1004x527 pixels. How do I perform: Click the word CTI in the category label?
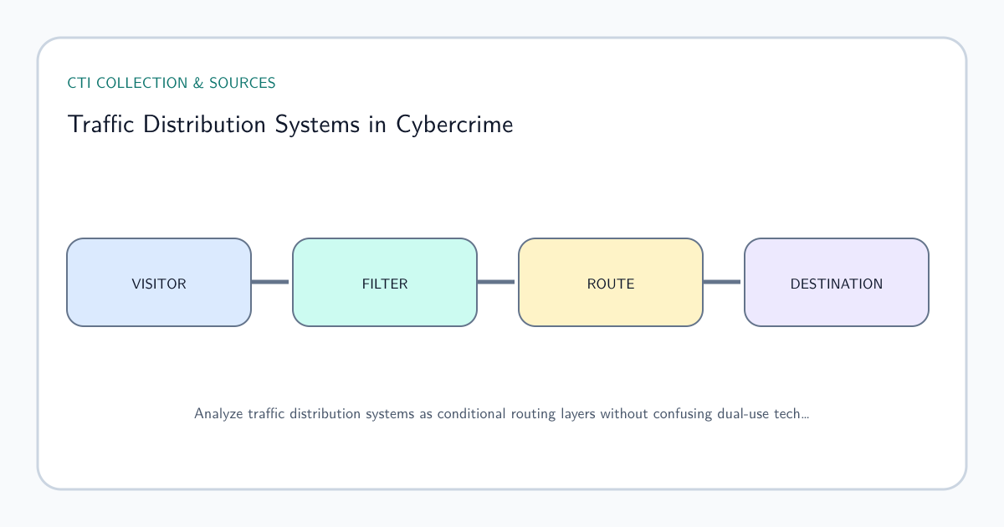coord(79,83)
